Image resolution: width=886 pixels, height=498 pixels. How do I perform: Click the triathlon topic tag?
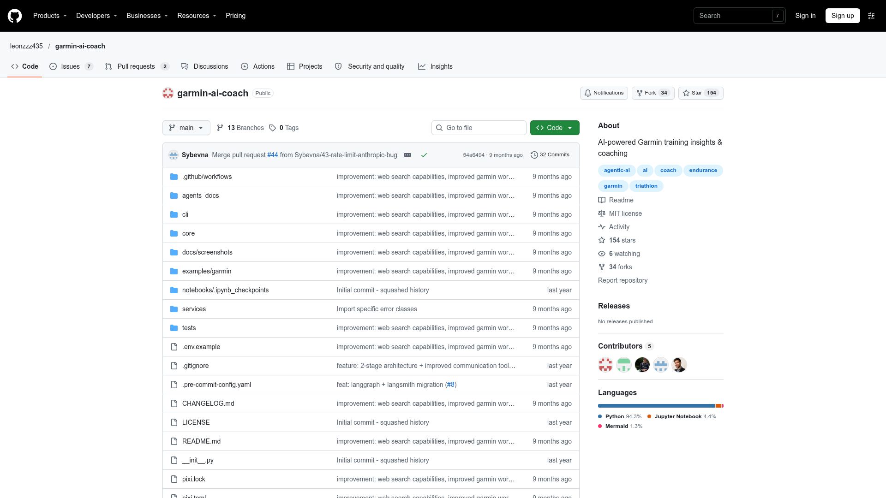point(646,186)
